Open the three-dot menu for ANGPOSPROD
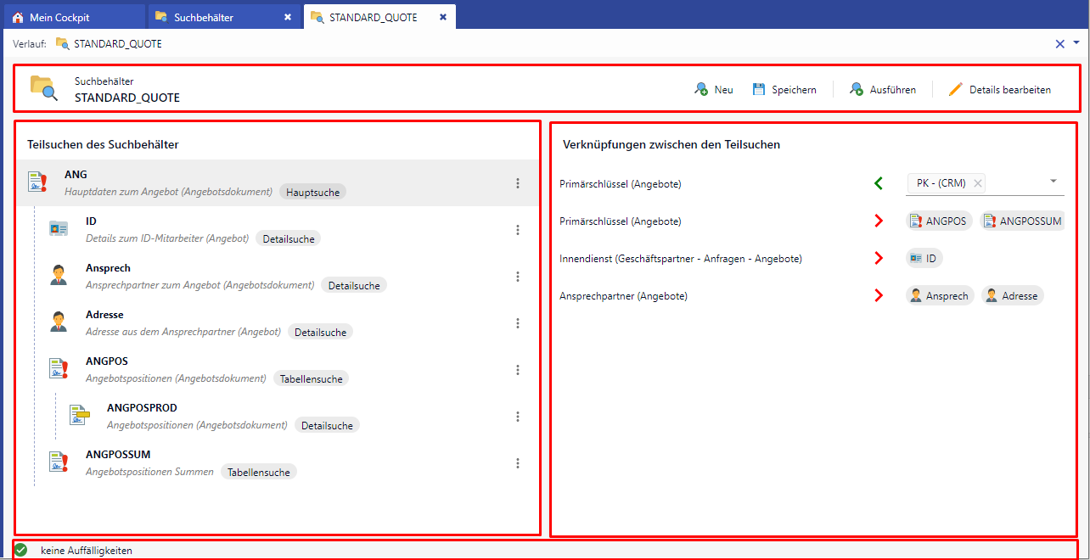Screen dimensions: 1090x560 tap(518, 417)
